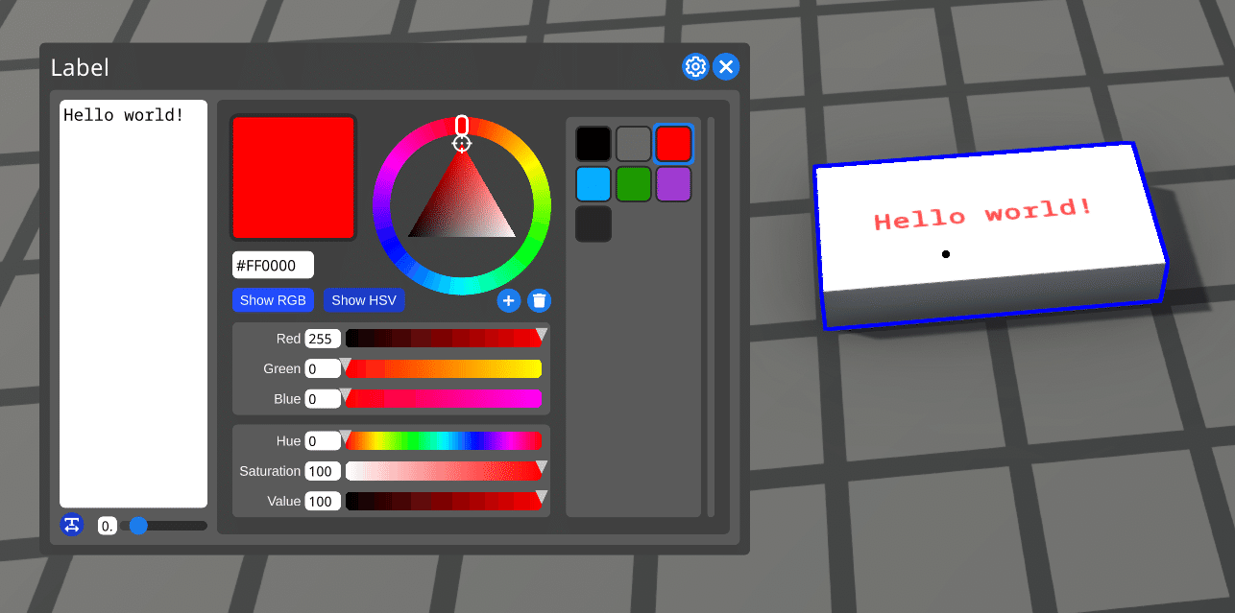Pick the green color swatch
Screen dimensions: 1235x613
click(634, 183)
